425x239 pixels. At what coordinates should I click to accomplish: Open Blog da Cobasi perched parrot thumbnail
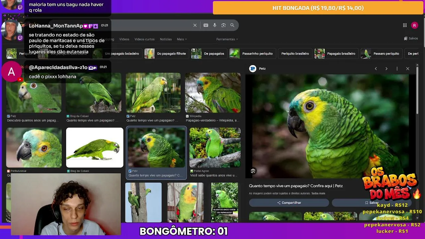click(x=94, y=93)
